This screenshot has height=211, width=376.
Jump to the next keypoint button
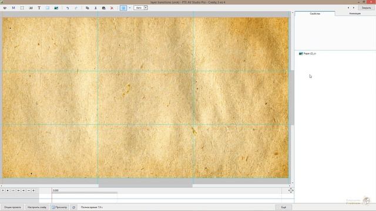[x=23, y=190]
